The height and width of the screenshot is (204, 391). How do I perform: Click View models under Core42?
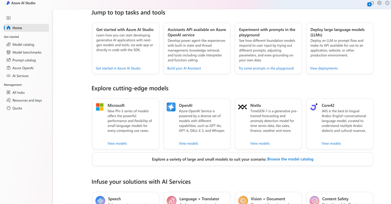click(331, 143)
